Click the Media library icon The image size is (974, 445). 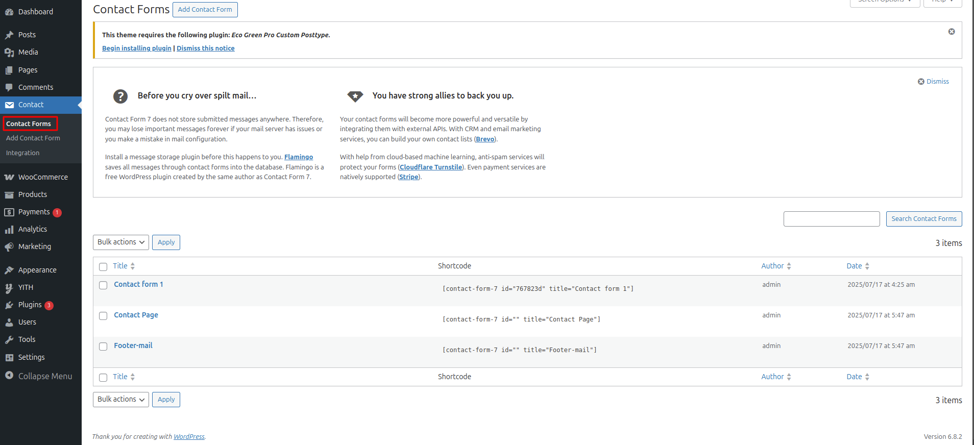9,52
